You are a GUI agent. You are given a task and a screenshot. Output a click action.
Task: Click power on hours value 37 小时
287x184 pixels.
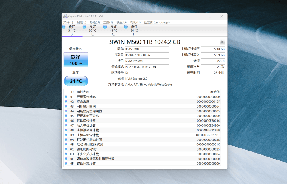tap(213, 73)
